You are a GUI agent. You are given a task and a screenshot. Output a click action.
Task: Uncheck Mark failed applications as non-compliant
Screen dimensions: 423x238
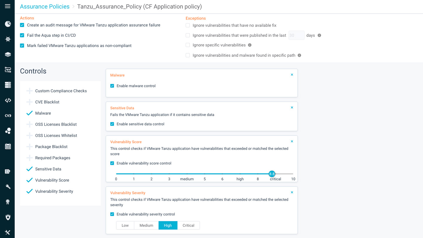[x=22, y=46]
